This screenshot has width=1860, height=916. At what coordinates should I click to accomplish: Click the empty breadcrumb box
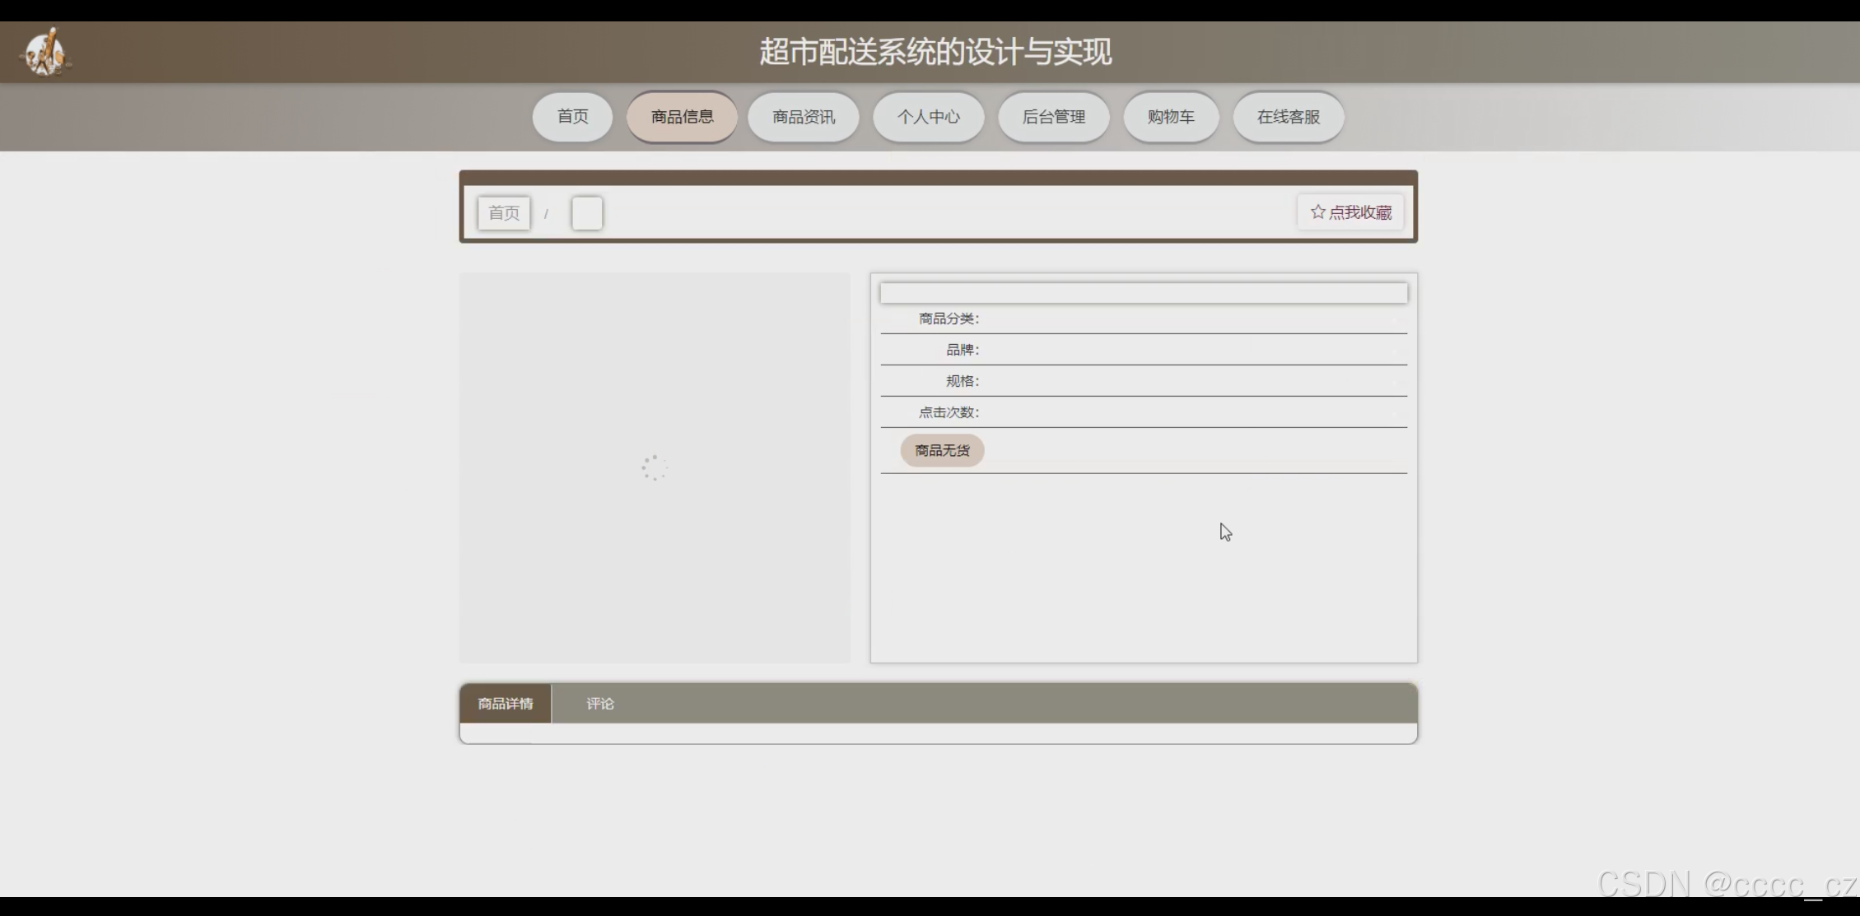[587, 213]
